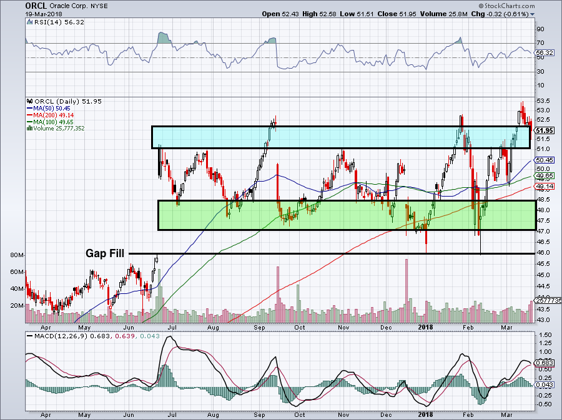
Task: Click the bold 51.95 last price tag
Action: (x=545, y=130)
